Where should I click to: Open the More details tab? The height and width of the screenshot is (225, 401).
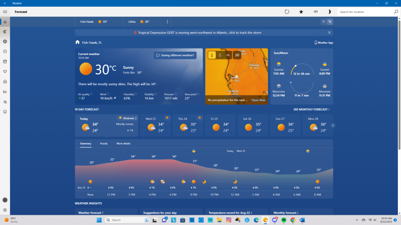(x=123, y=144)
